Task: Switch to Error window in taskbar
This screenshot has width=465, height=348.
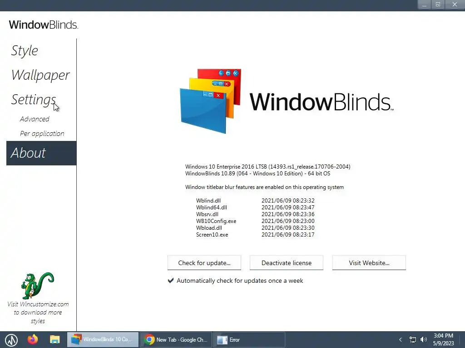Action: click(249, 340)
